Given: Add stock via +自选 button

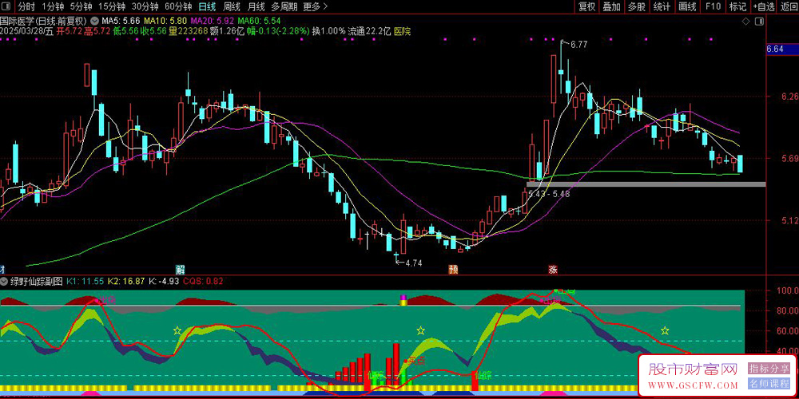Looking at the screenshot, I should point(763,6).
